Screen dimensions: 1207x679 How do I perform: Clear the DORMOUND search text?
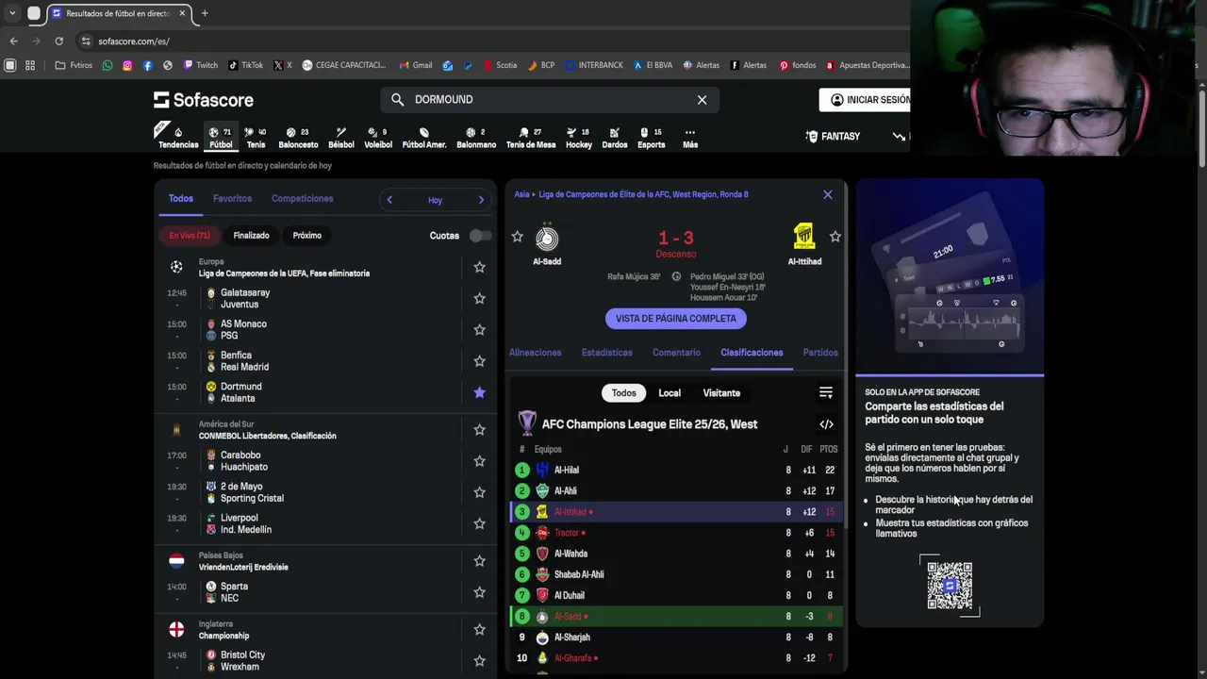tap(702, 100)
